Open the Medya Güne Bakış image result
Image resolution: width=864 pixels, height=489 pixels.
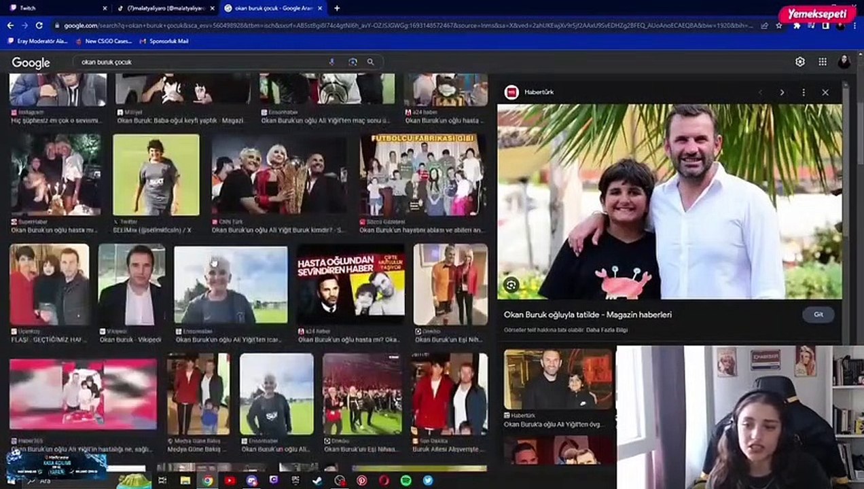[198, 394]
